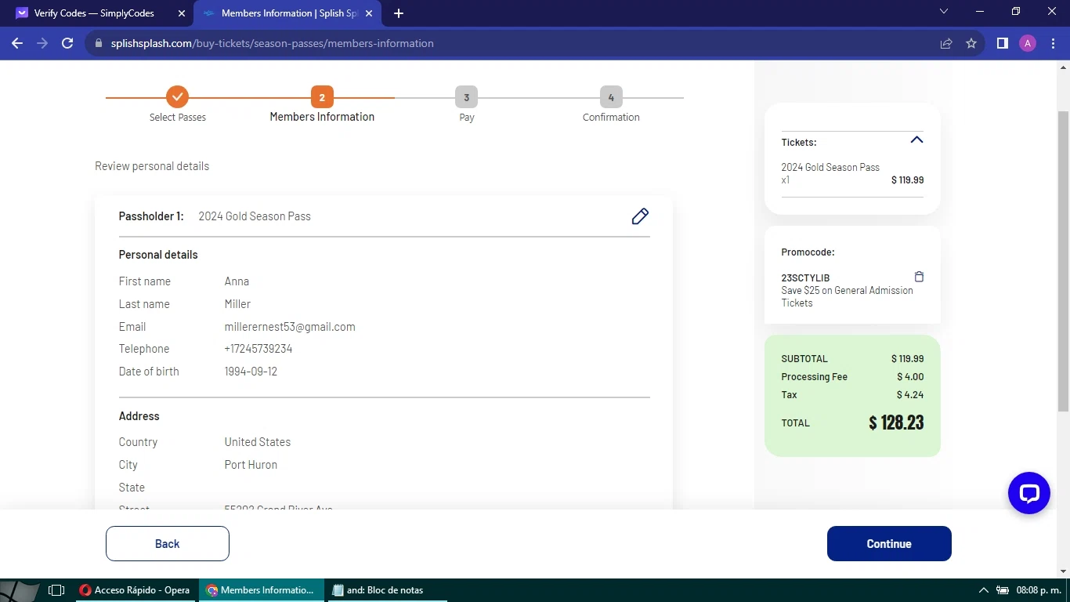Toggle the browser side panel

click(x=1002, y=43)
